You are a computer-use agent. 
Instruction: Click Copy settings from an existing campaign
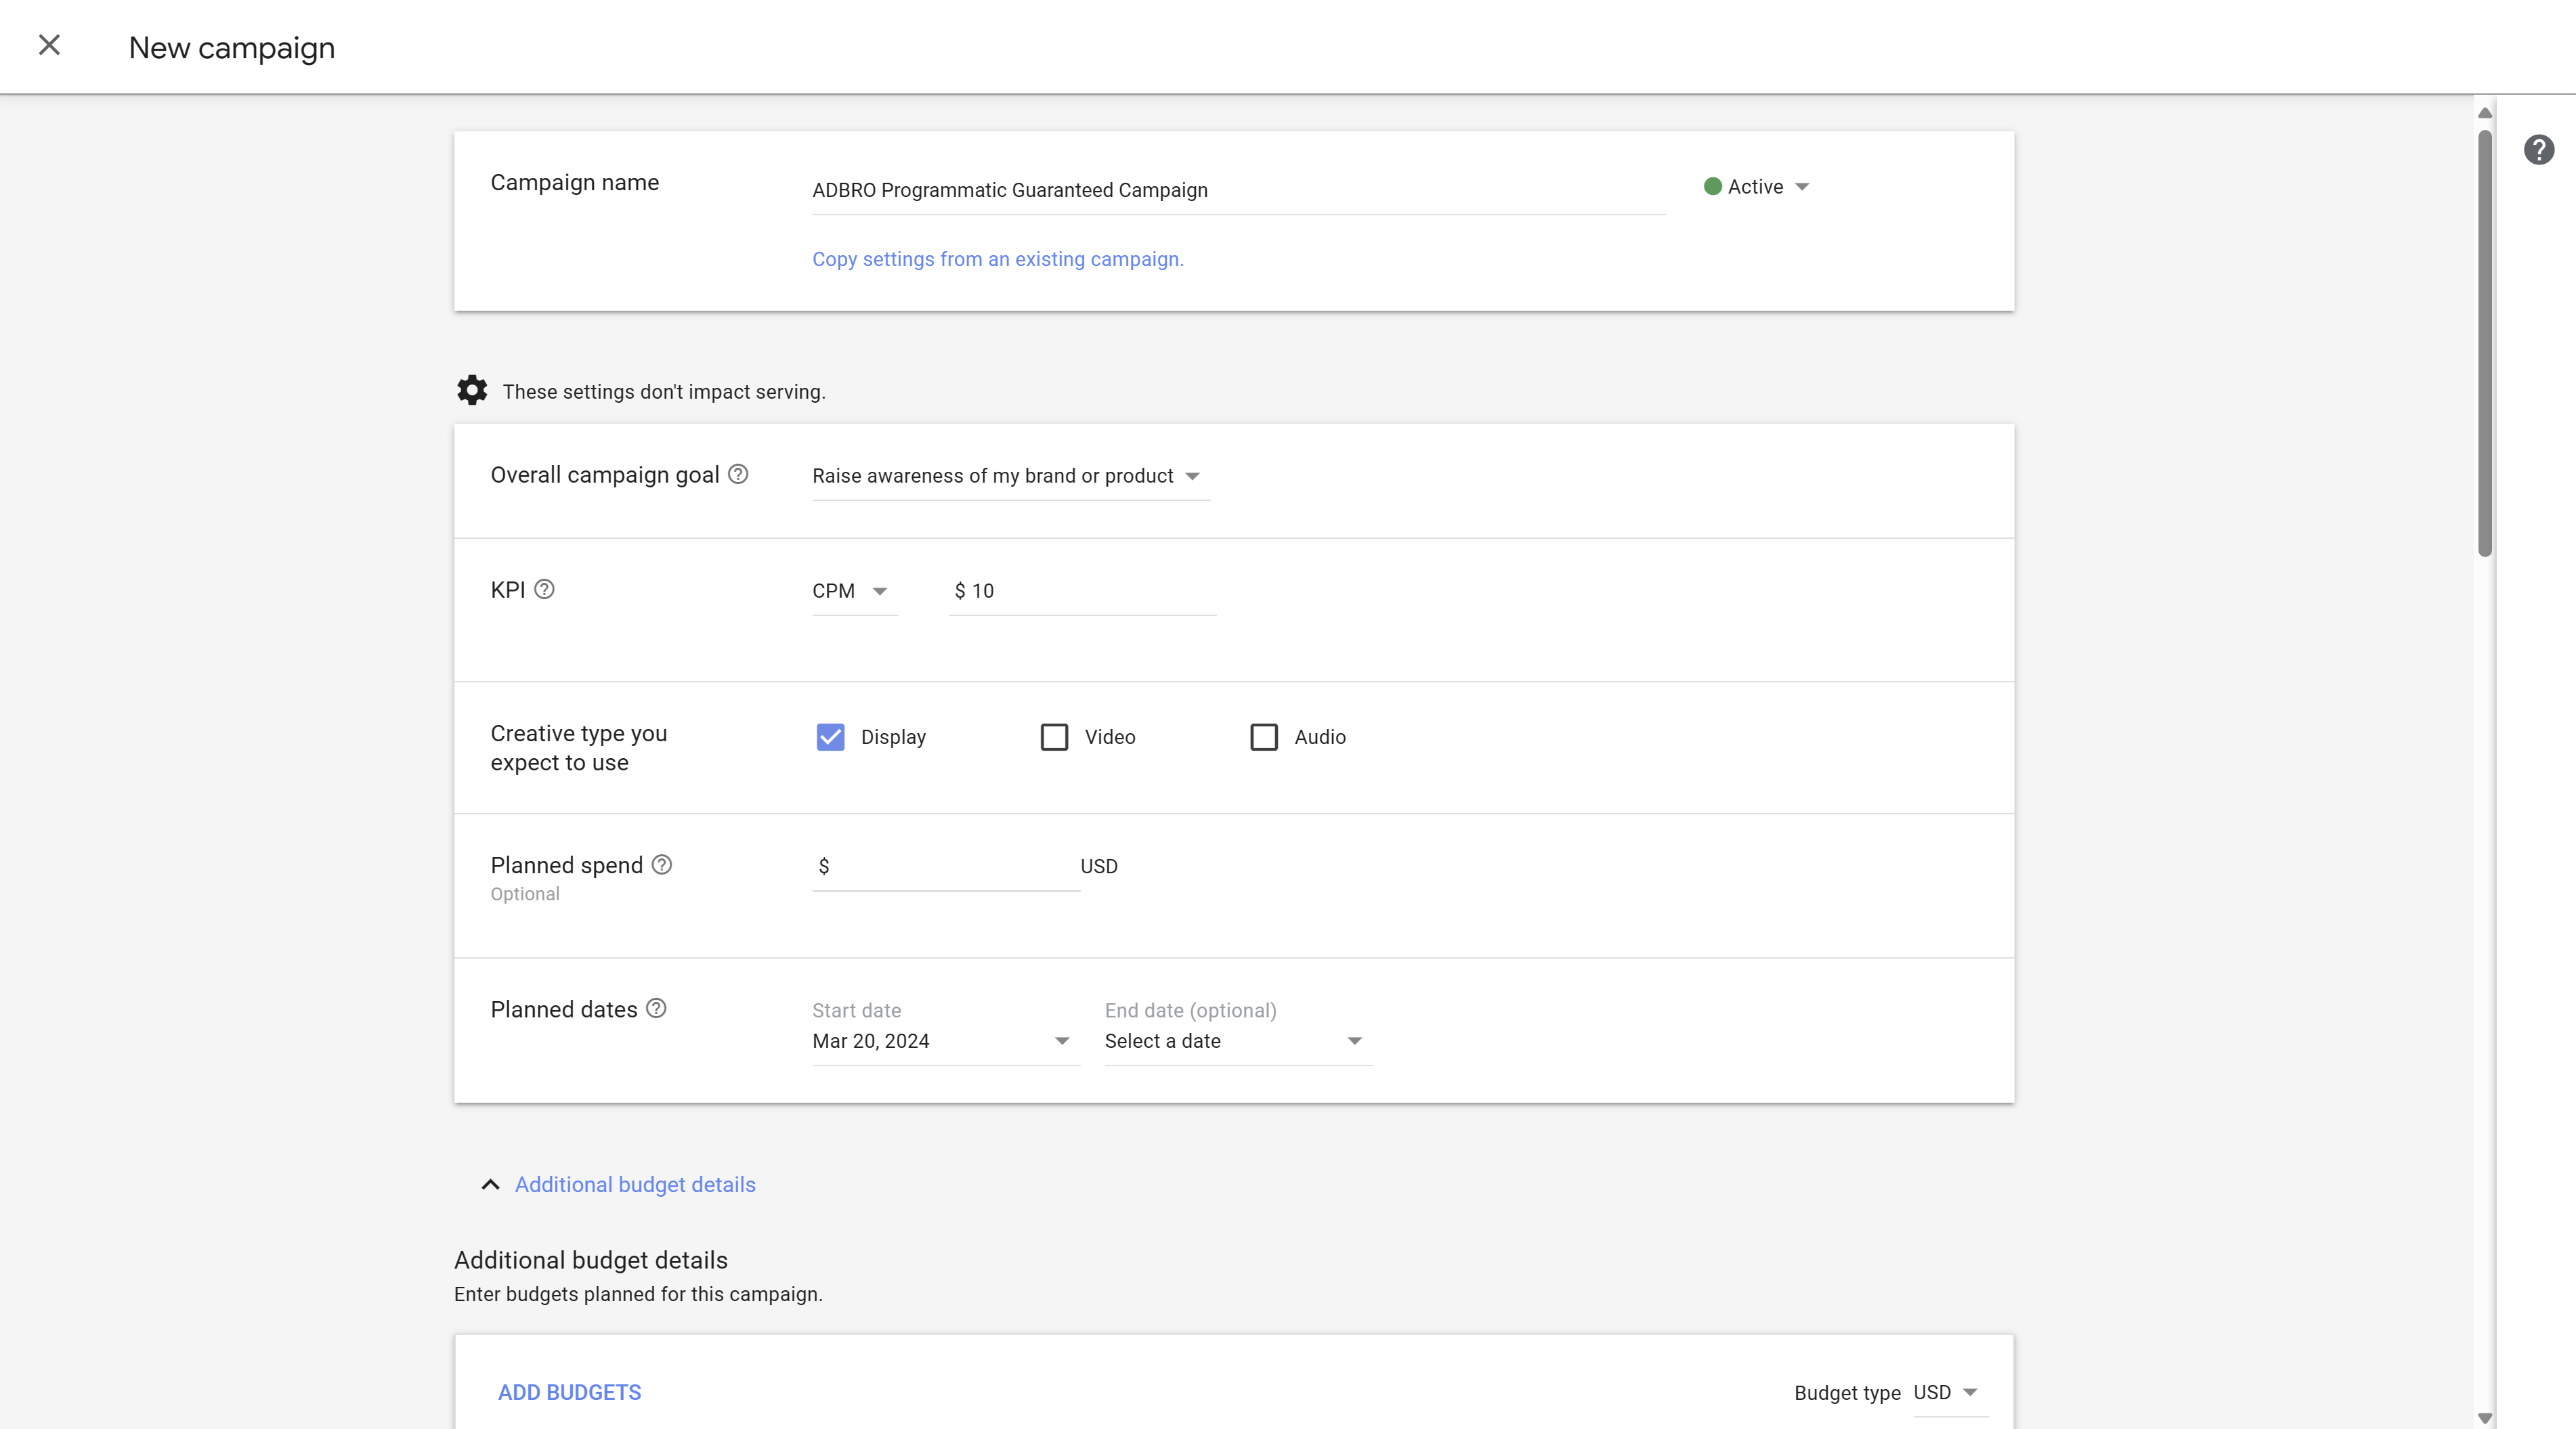click(x=997, y=259)
